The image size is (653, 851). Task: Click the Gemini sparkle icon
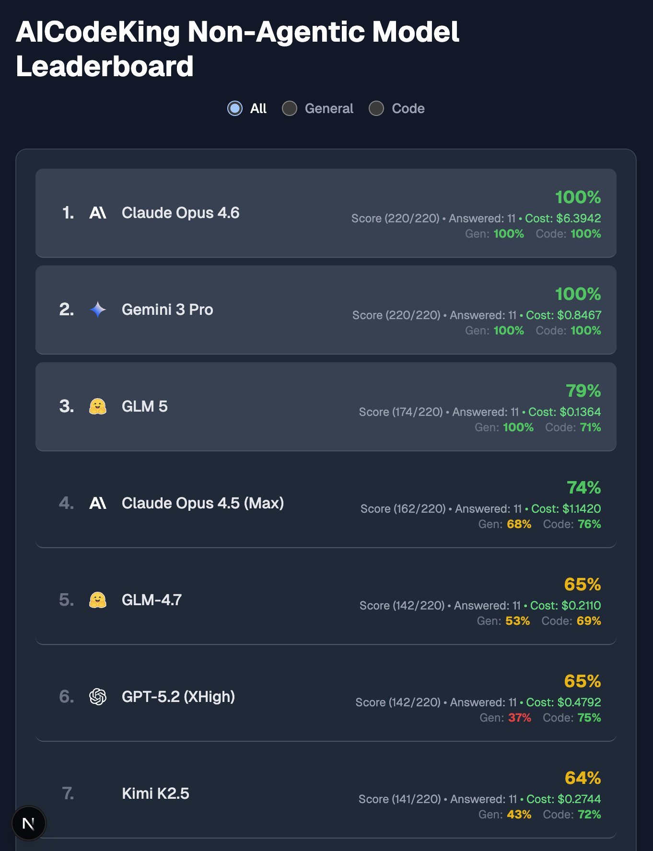pos(98,310)
